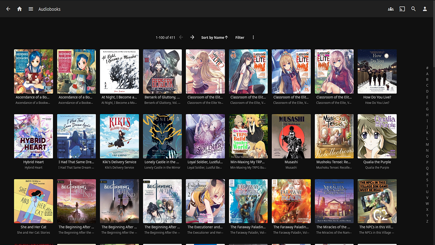This screenshot has height=245, width=435.
Task: Open the three-dot view options menu
Action: pos(253,38)
